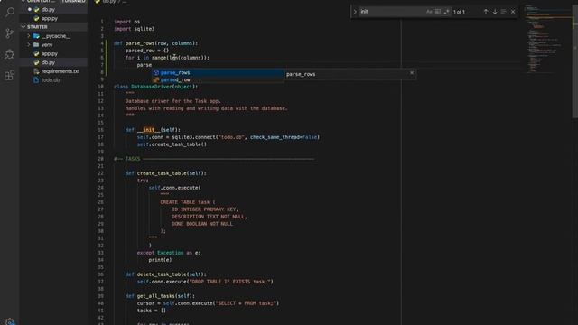Open the Manage gear menu
This screenshot has height=325, width=578.
[x=10, y=321]
